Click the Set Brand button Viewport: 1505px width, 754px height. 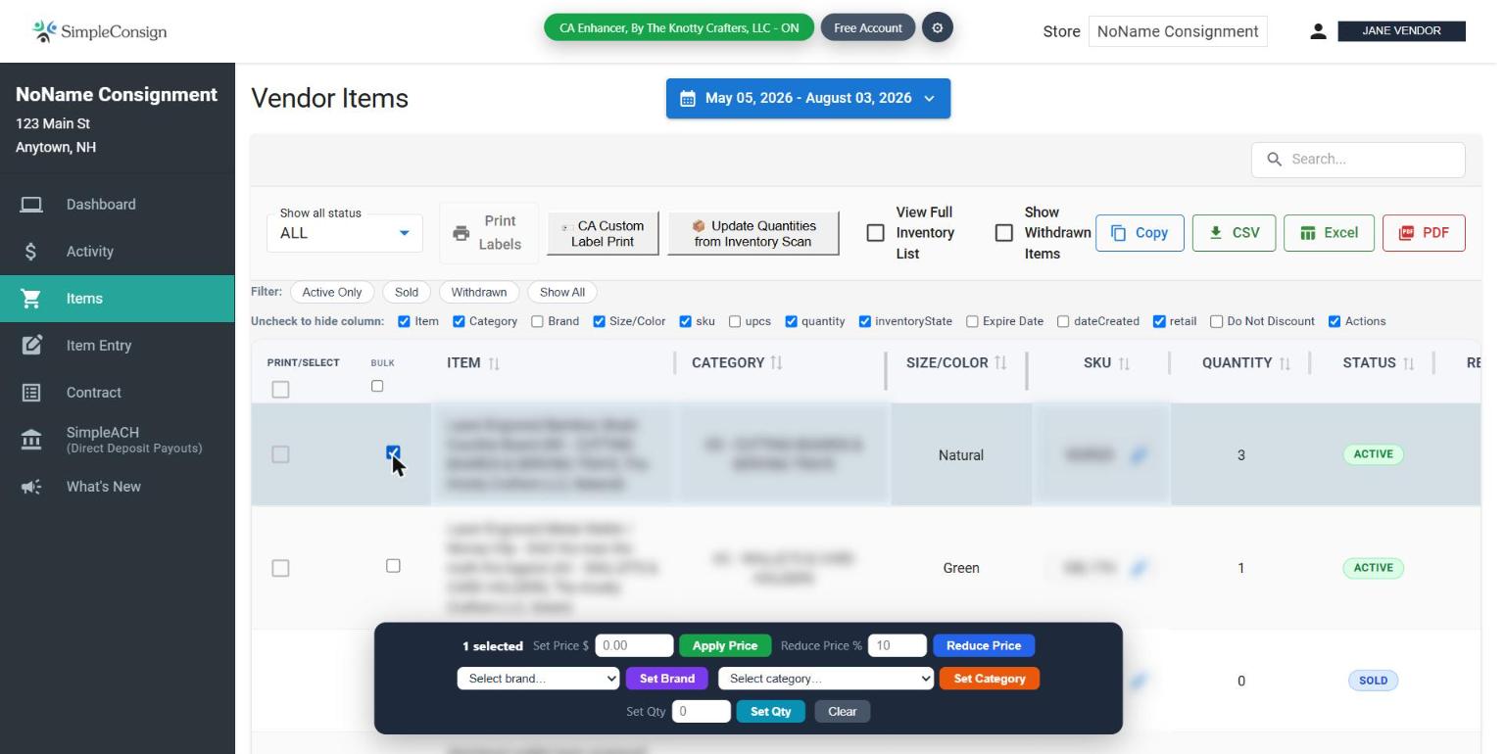click(x=667, y=679)
